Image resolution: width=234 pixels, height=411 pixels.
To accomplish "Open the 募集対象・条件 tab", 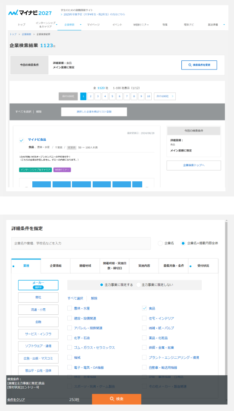I will [x=174, y=266].
